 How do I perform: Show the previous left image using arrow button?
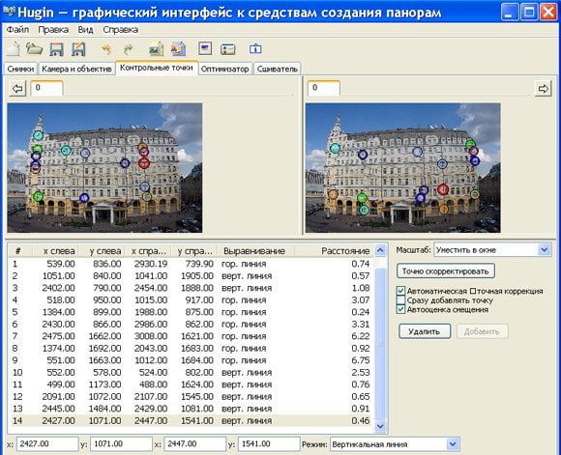coord(17,88)
